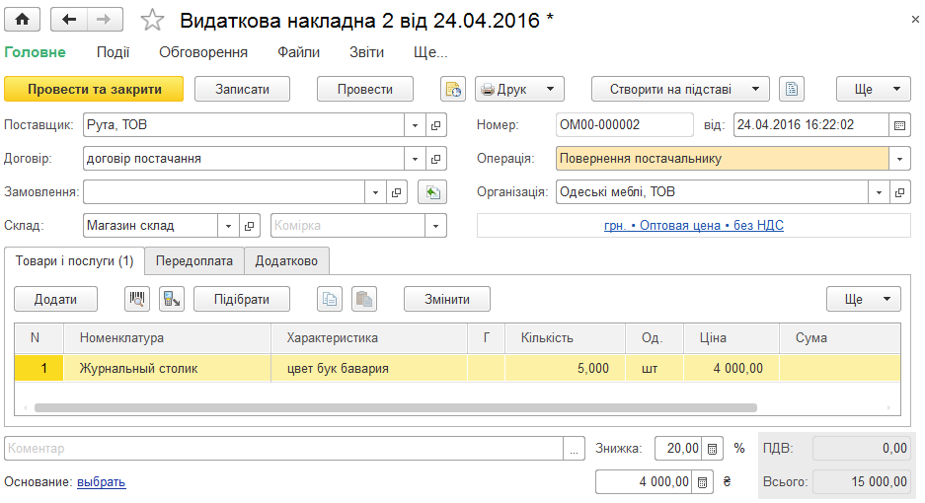This screenshot has height=503, width=925.
Task: Click the Кількість cell 5,000
Action: (565, 369)
